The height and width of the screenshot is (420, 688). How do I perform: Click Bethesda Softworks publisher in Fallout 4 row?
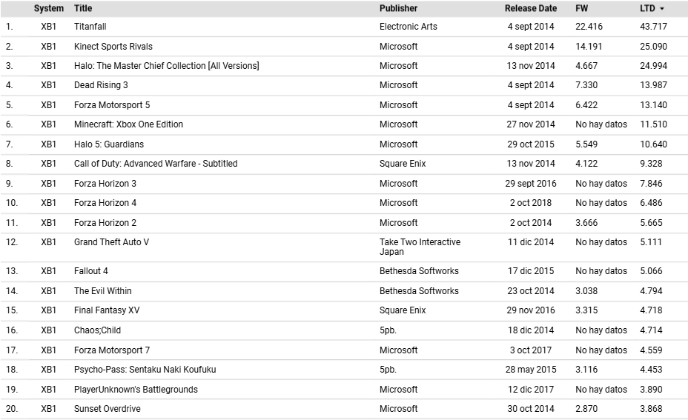click(419, 271)
